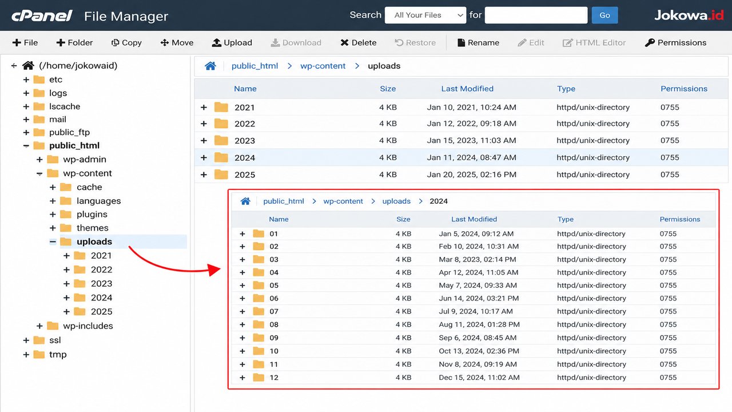Click the Rename toolbar button
The height and width of the screenshot is (412, 732).
tap(478, 42)
